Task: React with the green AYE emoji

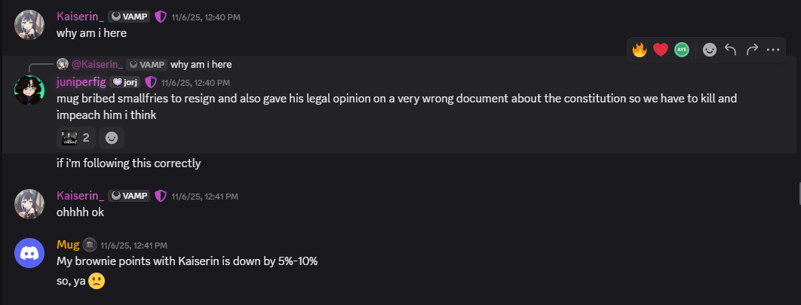Action: click(682, 50)
